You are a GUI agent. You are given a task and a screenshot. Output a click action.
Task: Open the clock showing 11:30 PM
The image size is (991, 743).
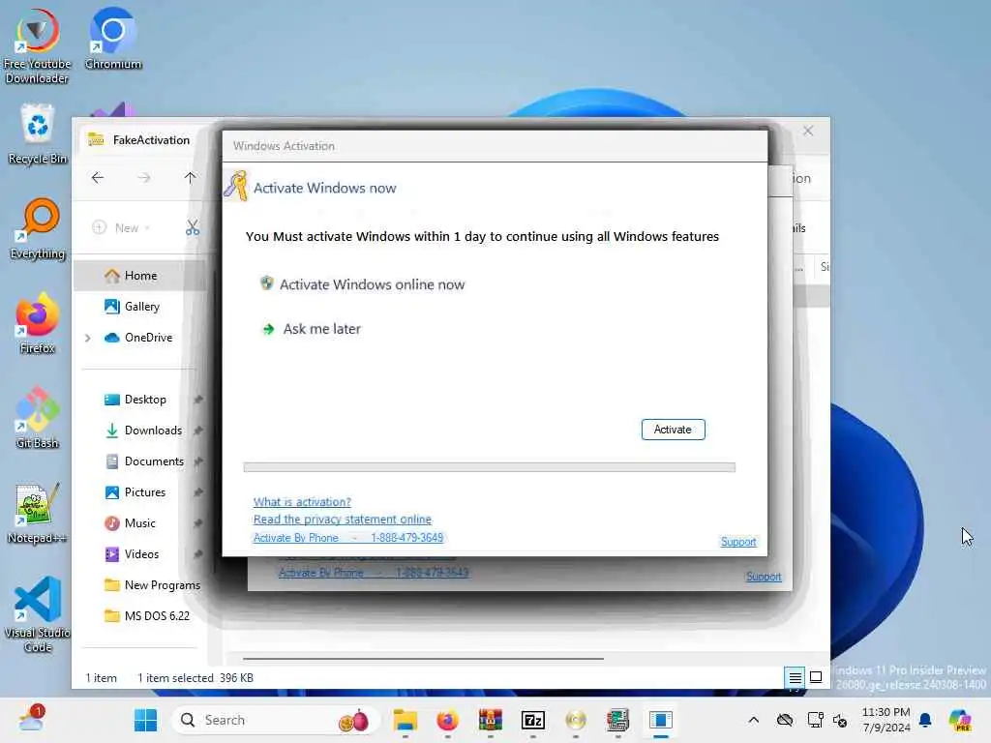886,720
